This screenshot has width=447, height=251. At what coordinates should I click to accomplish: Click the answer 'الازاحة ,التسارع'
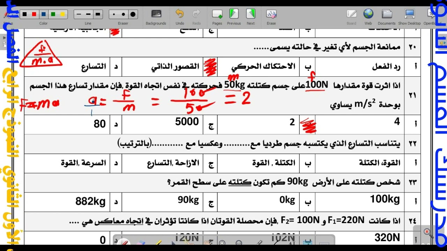pos(173,163)
